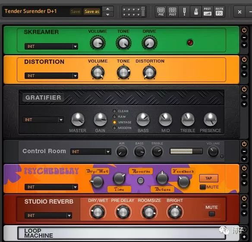Click Skreamer red LED indicator
Image resolution: width=252 pixels, height=242 pixels.
tap(190, 43)
